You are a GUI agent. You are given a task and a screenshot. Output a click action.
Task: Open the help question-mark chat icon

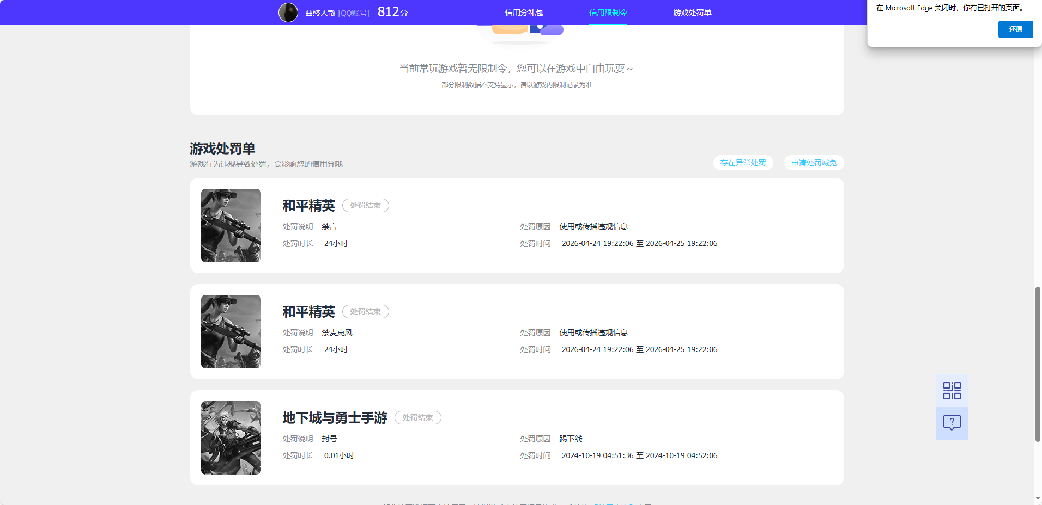point(952,423)
